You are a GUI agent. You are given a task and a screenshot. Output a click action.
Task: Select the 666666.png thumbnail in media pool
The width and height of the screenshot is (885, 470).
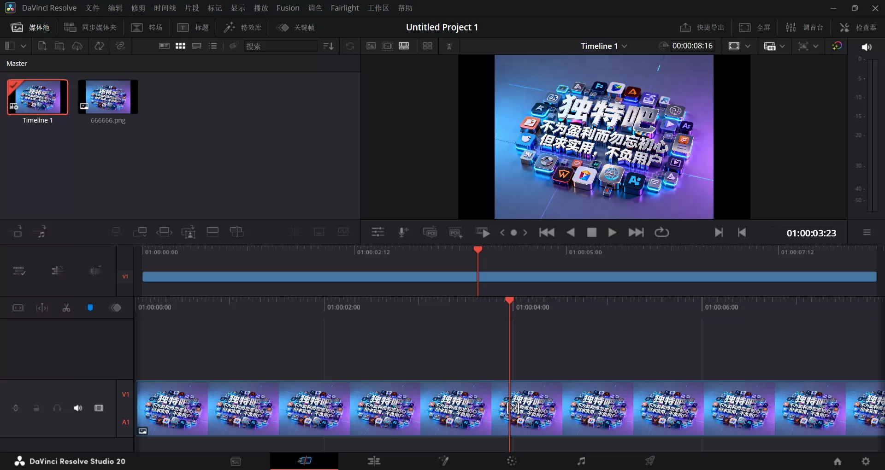coord(107,97)
